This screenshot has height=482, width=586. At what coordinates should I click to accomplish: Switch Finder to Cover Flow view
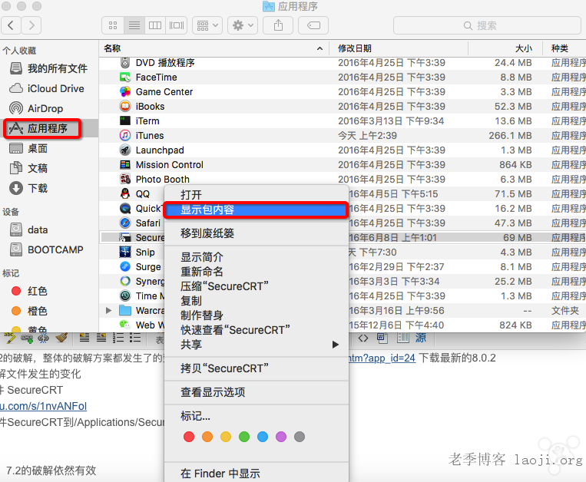point(177,25)
